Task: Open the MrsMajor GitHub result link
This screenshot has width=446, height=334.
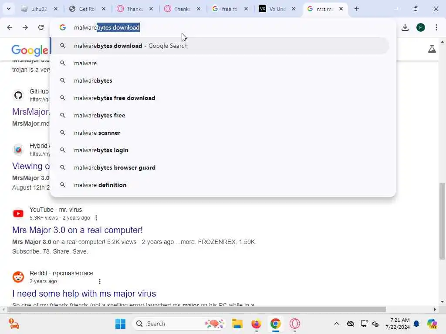Action: (x=31, y=112)
